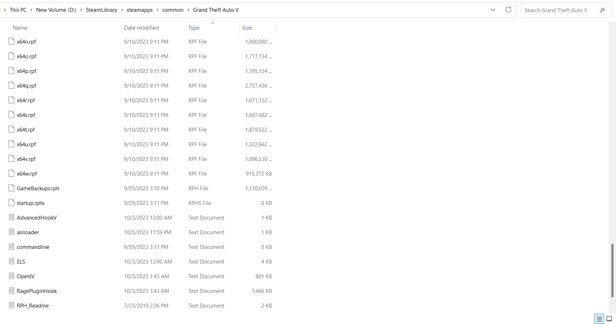Click the RPHS File type cell
This screenshot has height=324, width=616.
200,203
